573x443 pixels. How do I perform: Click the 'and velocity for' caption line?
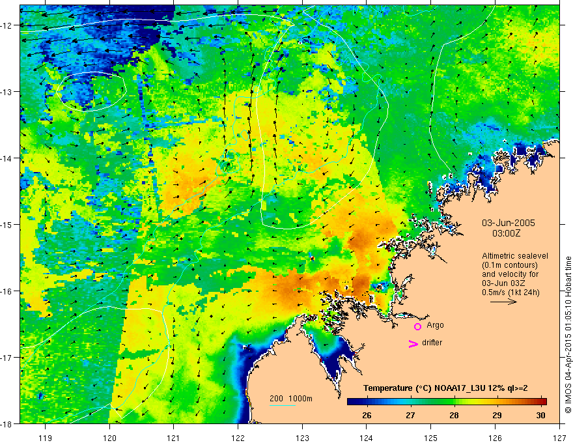510,274
